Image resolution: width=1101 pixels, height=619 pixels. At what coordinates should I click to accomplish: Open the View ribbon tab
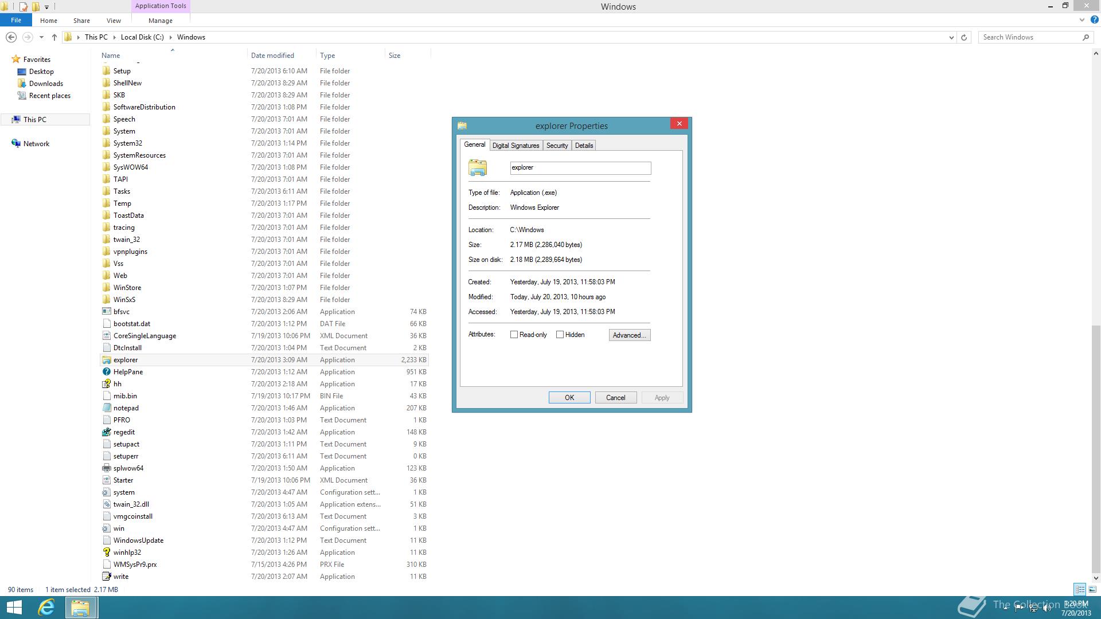(114, 21)
